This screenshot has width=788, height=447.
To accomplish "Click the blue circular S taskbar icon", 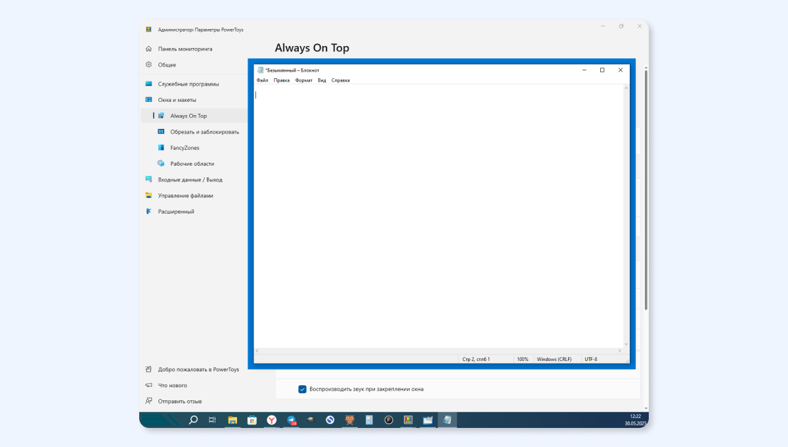I will [x=330, y=419].
